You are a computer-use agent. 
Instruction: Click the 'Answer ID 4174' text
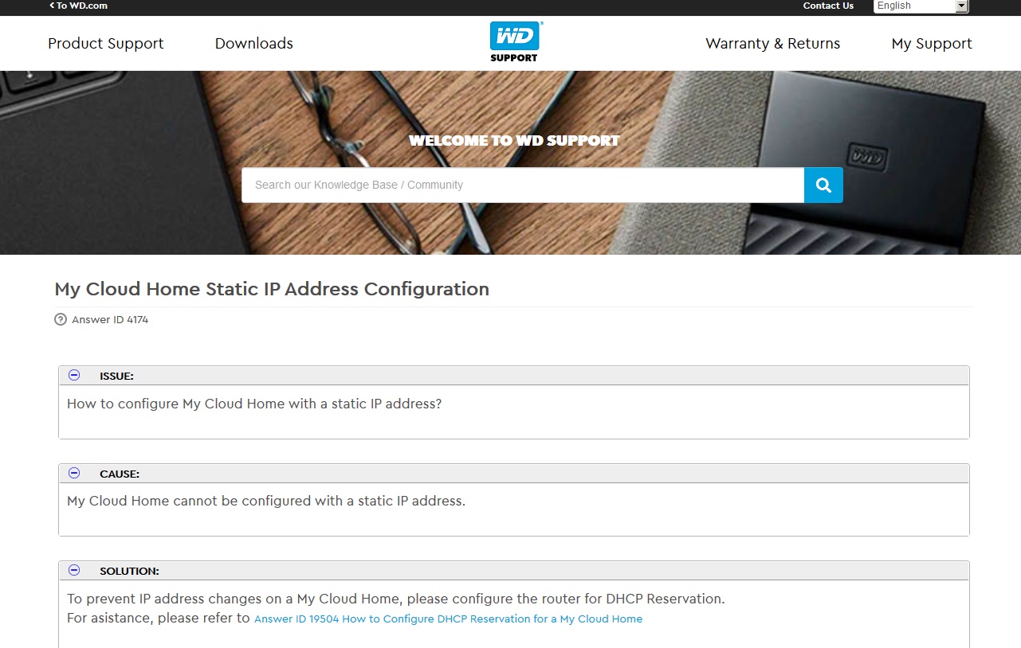coord(110,319)
